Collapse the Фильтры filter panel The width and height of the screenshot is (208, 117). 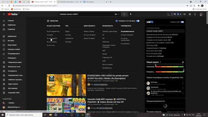point(53,21)
